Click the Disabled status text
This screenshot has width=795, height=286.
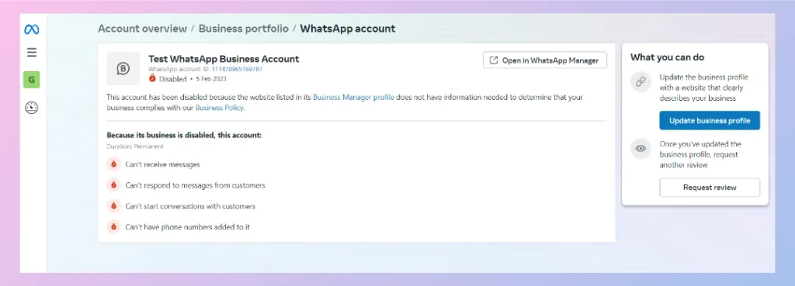[173, 79]
